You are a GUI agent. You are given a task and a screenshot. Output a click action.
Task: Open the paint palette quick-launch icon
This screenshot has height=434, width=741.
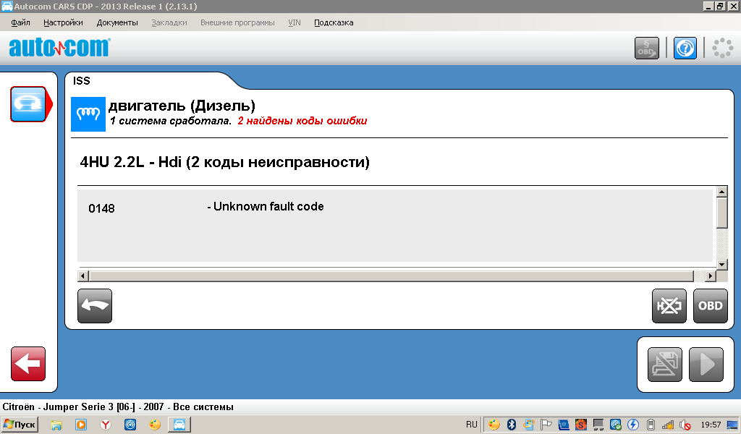[x=155, y=425]
